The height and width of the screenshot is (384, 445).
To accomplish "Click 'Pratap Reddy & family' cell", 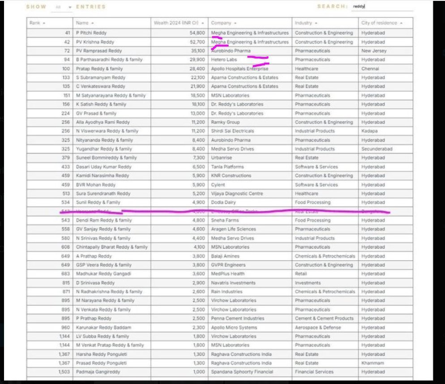I will (111, 69).
